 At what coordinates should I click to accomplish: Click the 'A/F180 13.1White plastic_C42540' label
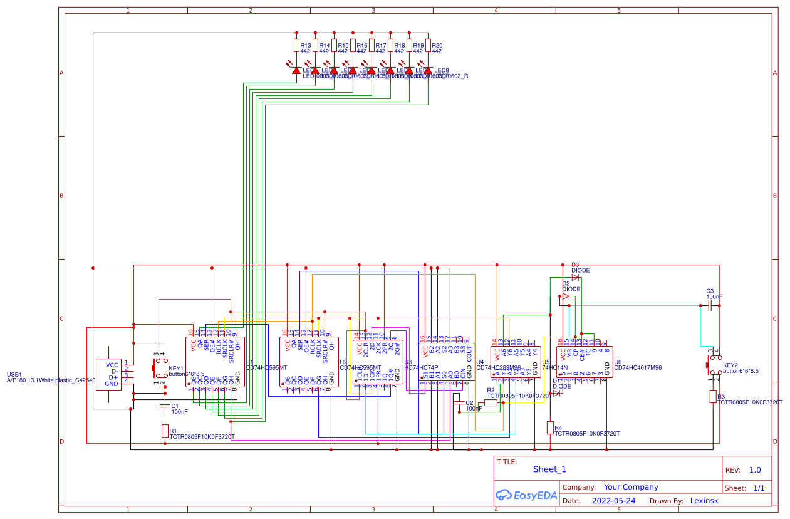[x=51, y=380]
